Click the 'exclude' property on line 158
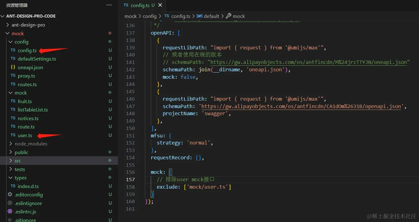Screen dimensions: 419x222 (x=167, y=187)
